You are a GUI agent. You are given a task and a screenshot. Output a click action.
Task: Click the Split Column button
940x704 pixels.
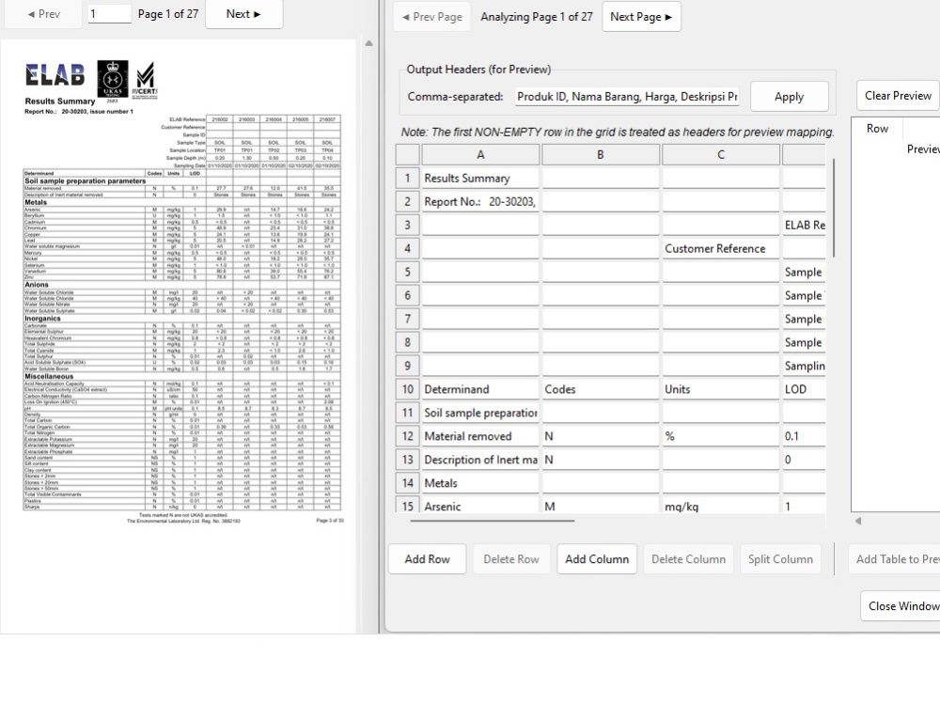pos(780,559)
